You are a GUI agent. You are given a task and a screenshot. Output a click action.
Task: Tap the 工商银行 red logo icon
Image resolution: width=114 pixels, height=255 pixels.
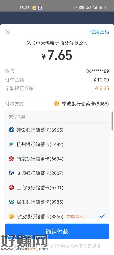(x=11, y=187)
